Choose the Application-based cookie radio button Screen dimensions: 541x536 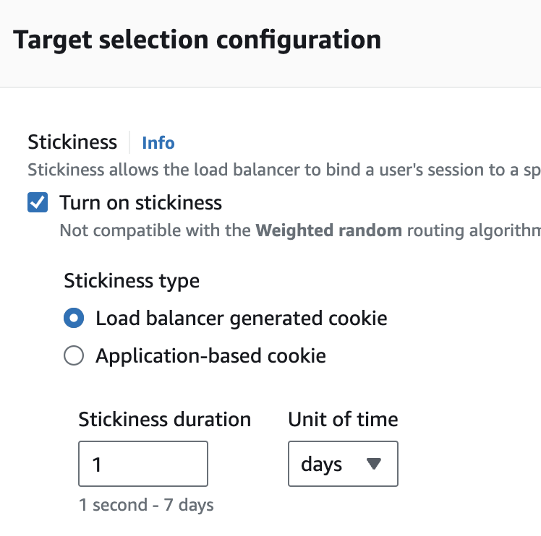point(74,355)
